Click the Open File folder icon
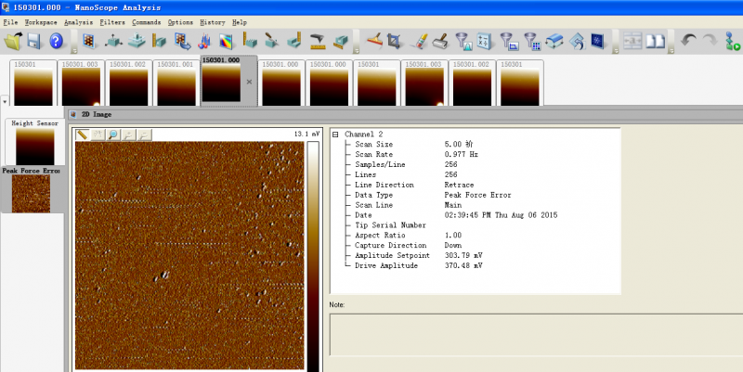The image size is (743, 372). 12,41
